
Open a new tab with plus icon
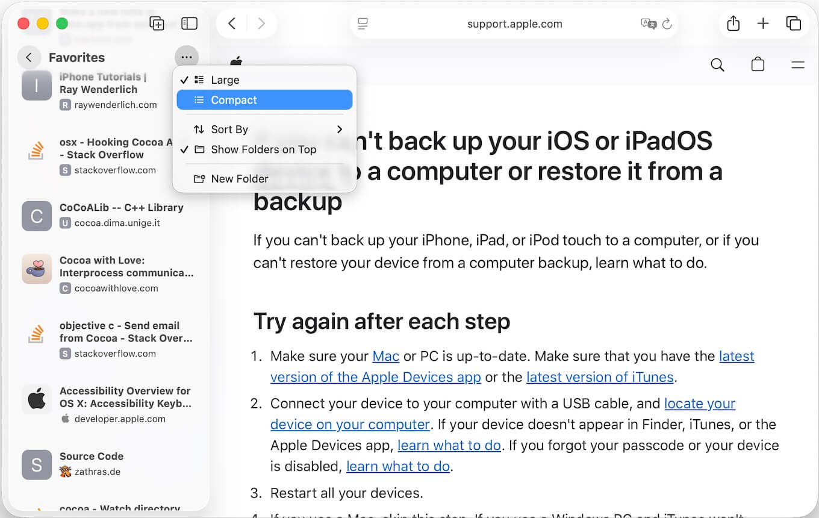click(763, 23)
